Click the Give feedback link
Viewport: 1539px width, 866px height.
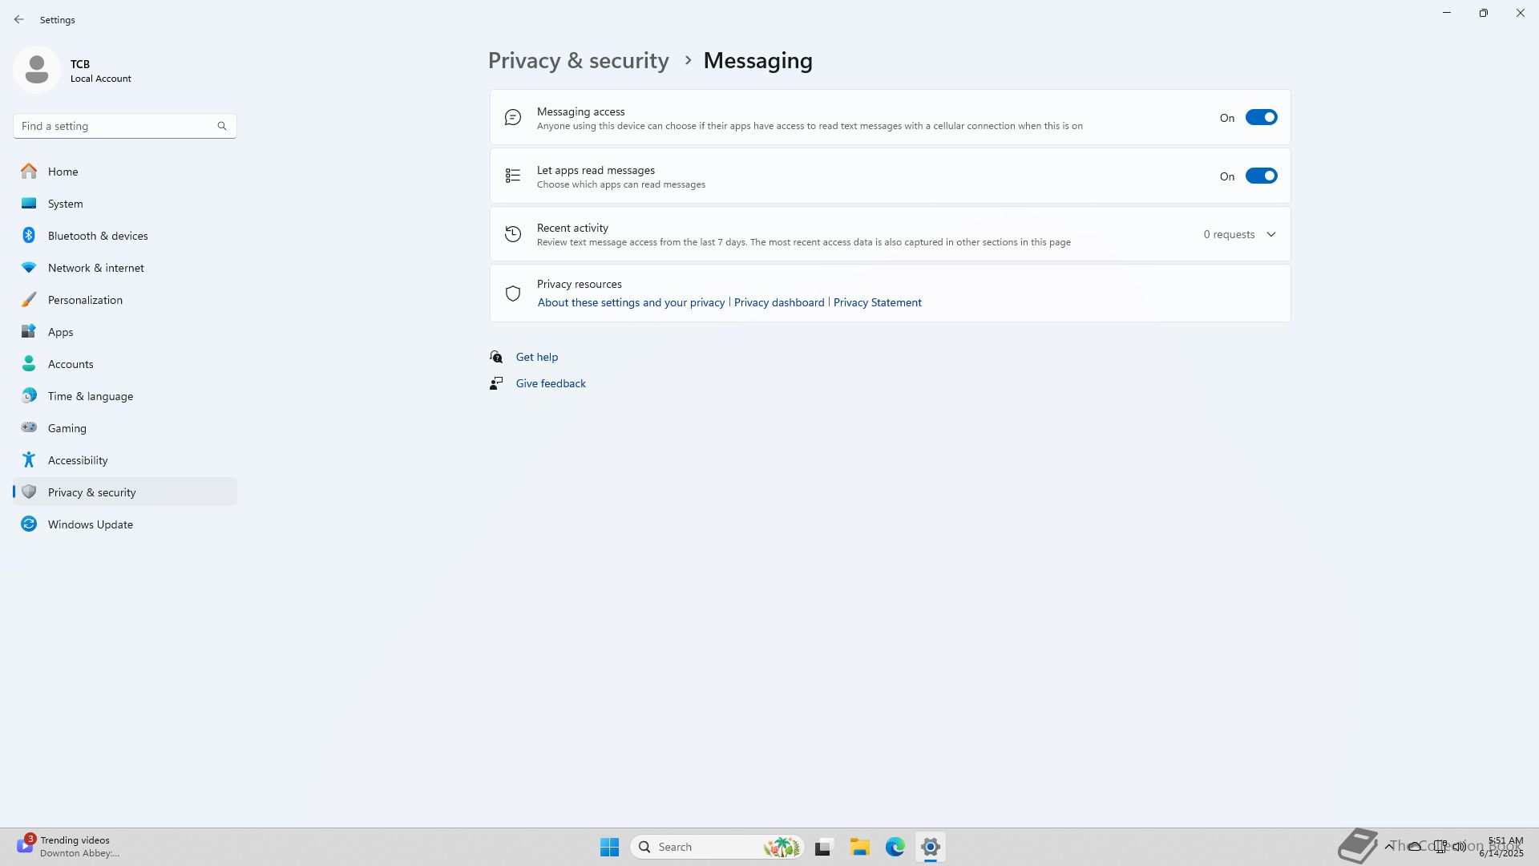click(x=550, y=383)
